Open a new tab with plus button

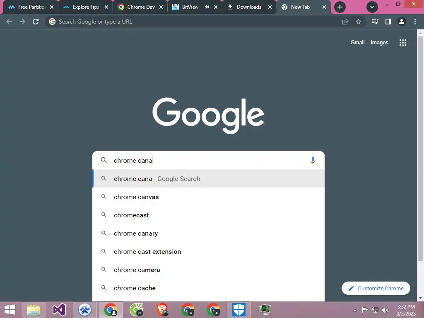click(x=340, y=7)
